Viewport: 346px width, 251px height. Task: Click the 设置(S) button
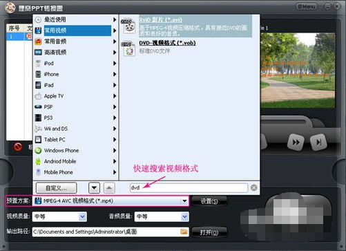pyautogui.click(x=209, y=201)
